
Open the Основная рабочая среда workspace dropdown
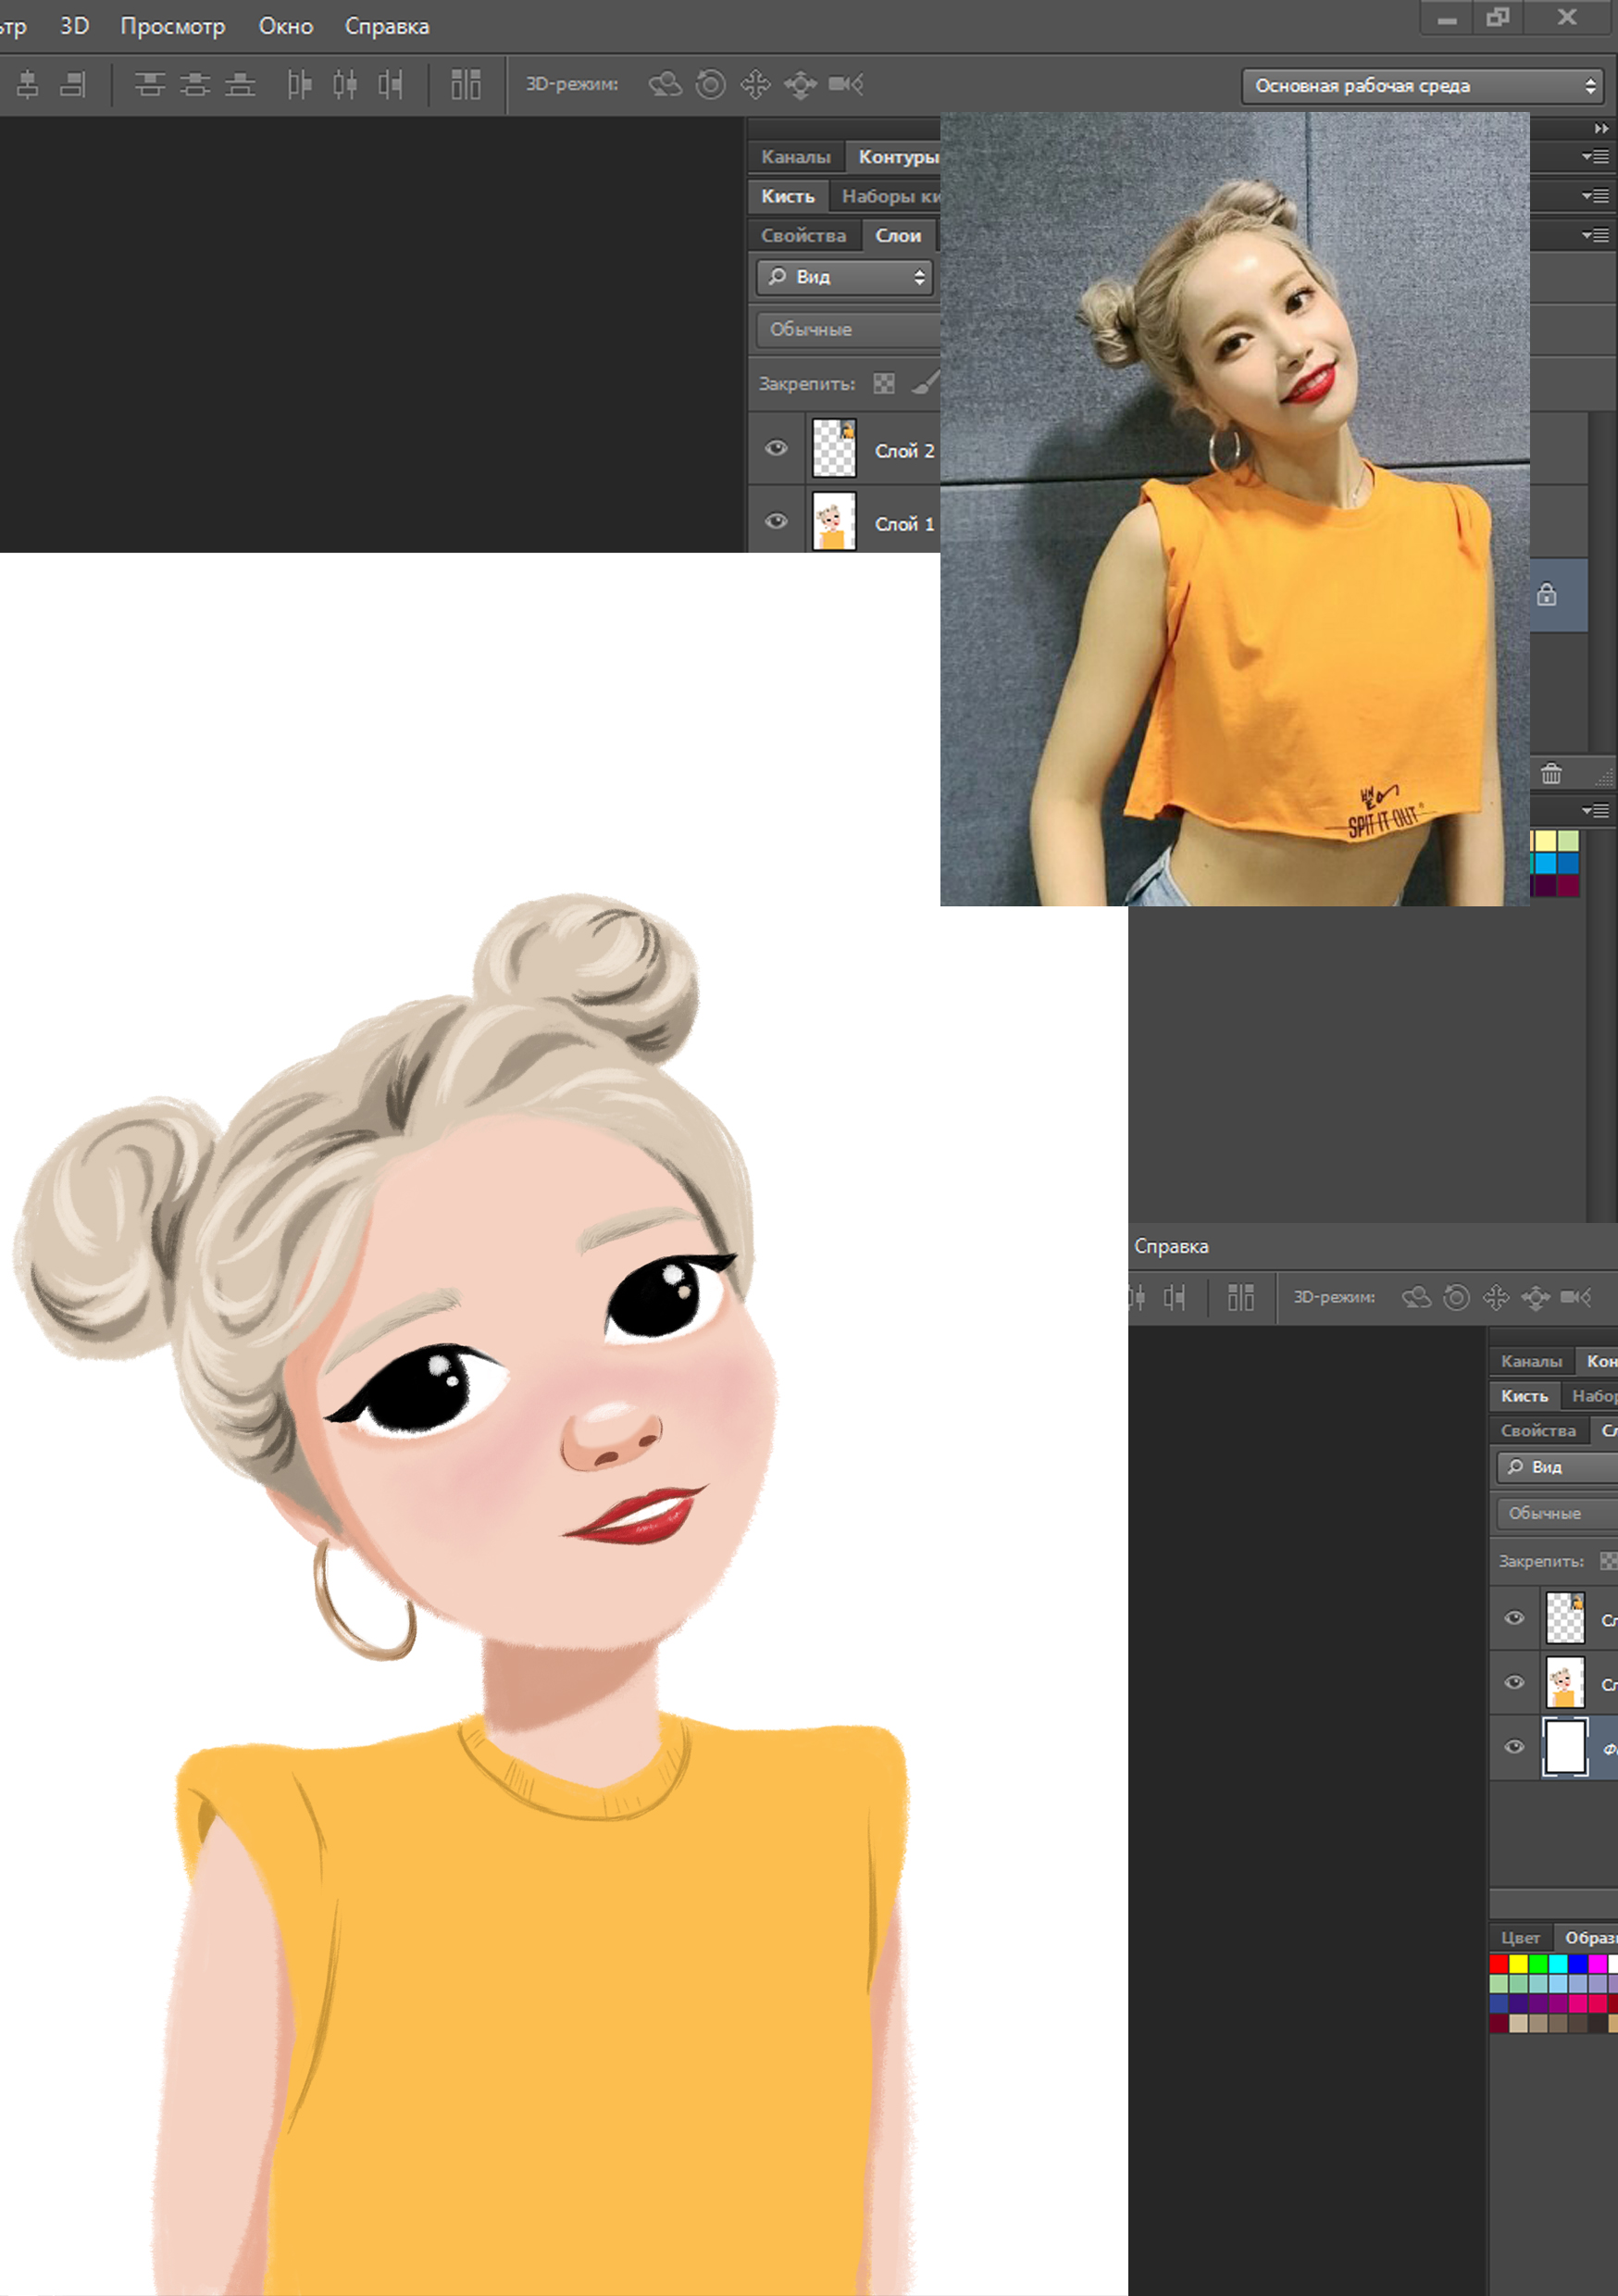click(x=1422, y=86)
